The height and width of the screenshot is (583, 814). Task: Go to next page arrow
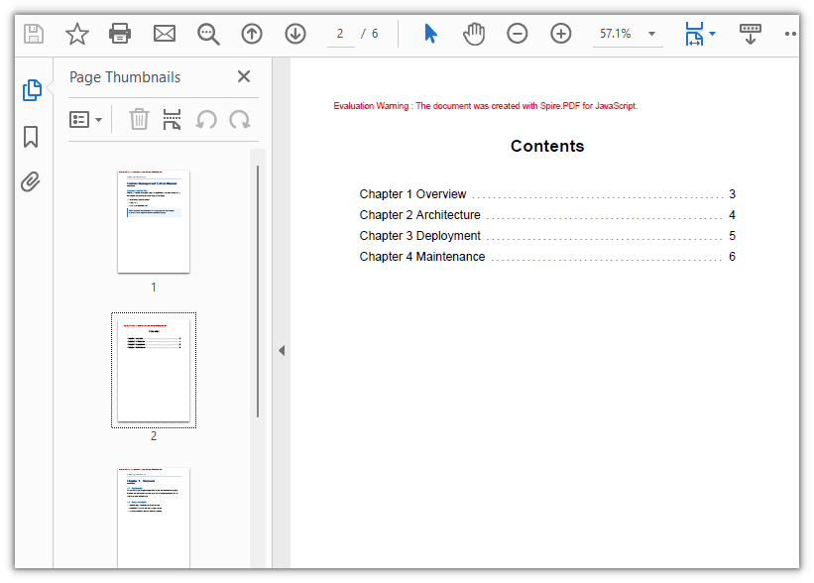coord(295,34)
